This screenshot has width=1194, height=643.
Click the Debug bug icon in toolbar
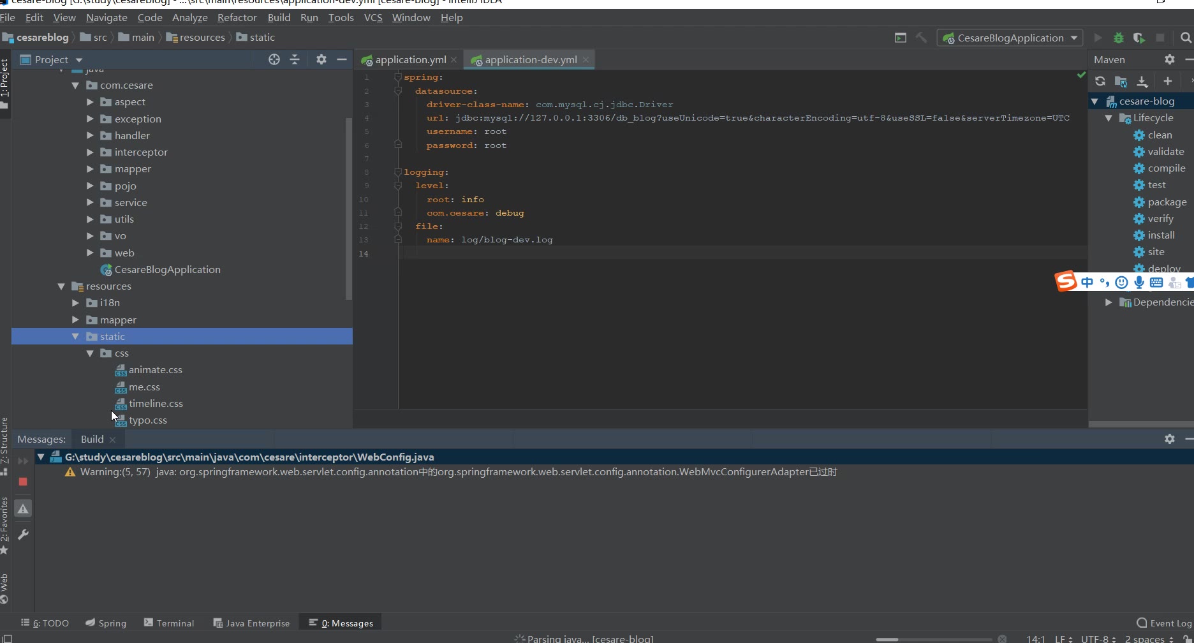coord(1118,38)
